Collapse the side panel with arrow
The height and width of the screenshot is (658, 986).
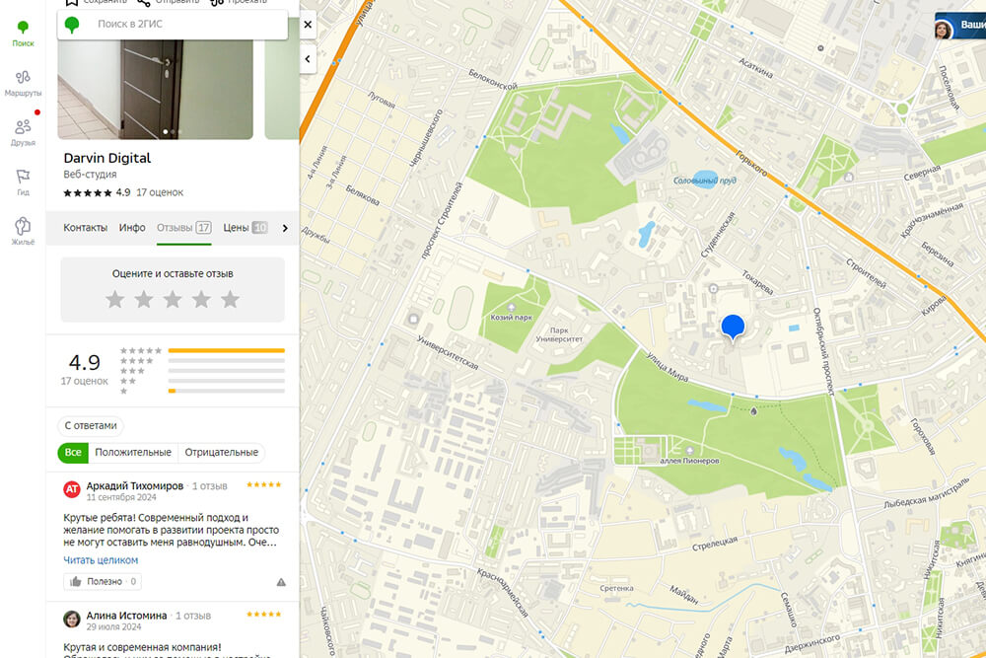(308, 59)
